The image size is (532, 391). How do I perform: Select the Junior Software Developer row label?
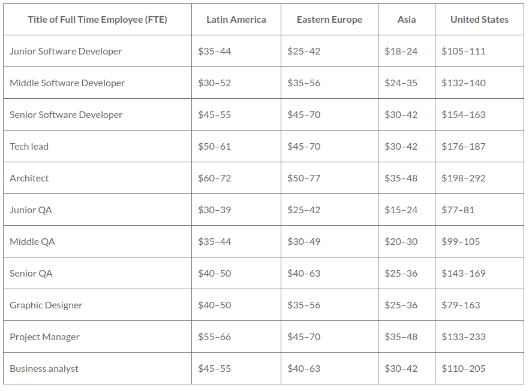point(66,51)
